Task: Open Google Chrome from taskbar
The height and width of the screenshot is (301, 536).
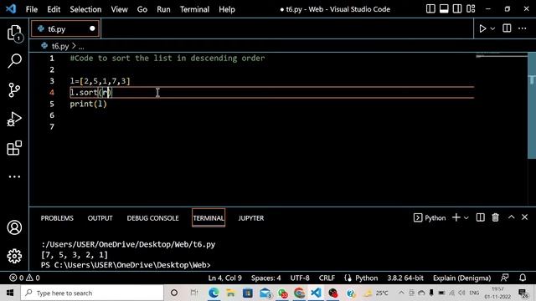Action: coord(299,293)
